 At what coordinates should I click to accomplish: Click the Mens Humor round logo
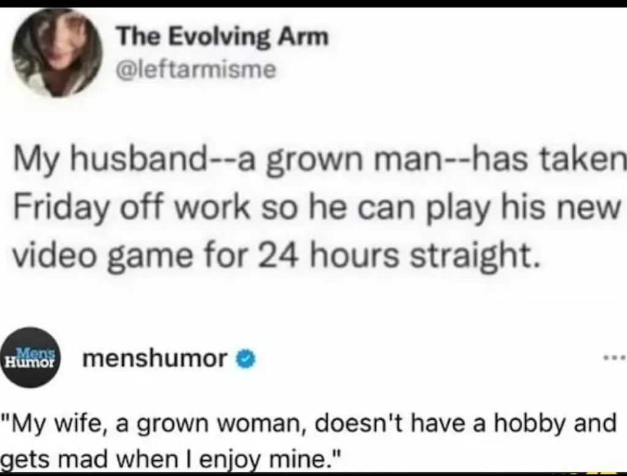pos(31,358)
